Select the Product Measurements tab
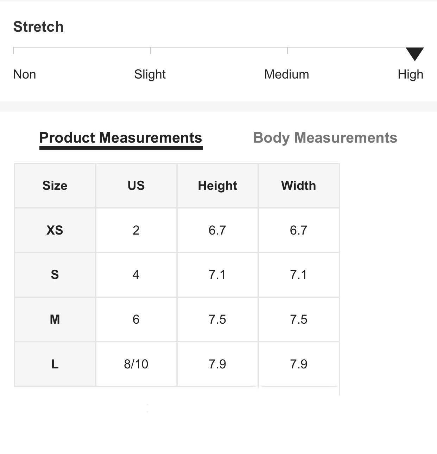The height and width of the screenshot is (454, 437). click(x=121, y=138)
